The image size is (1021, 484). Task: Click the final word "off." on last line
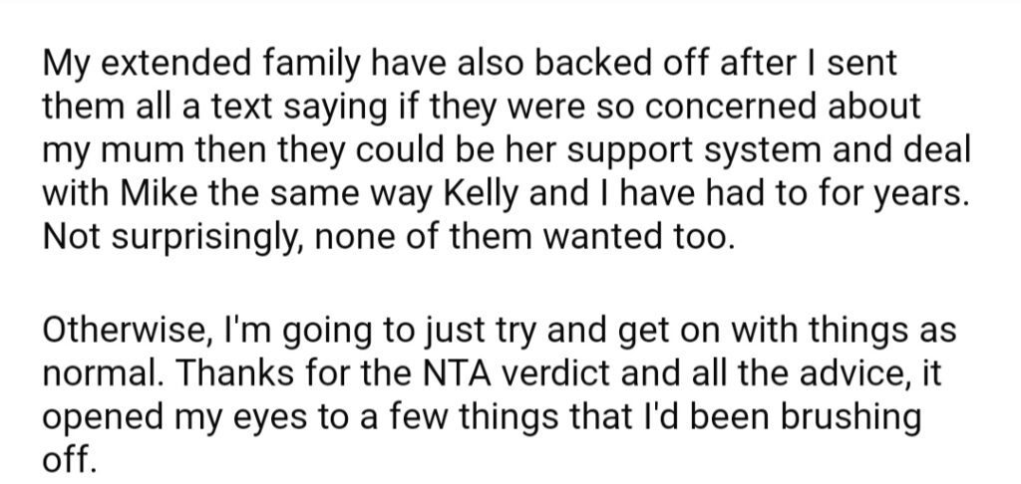[x=70, y=460]
